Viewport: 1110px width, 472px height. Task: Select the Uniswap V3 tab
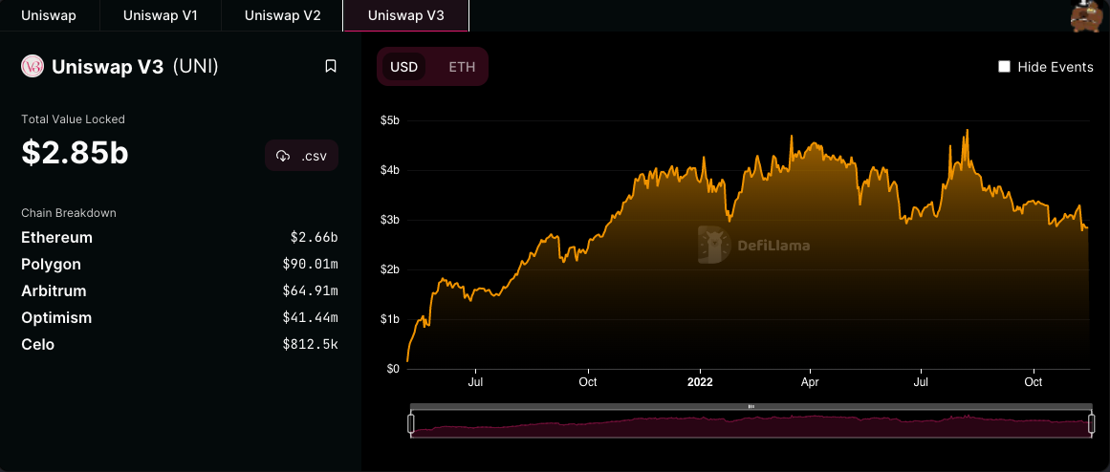pos(406,15)
